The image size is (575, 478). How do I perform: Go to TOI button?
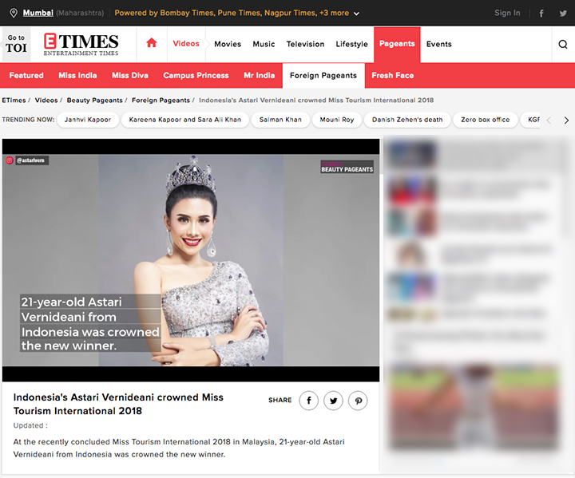click(x=16, y=44)
